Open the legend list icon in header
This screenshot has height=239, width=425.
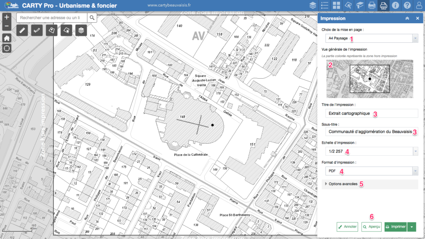pyautogui.click(x=325, y=5)
